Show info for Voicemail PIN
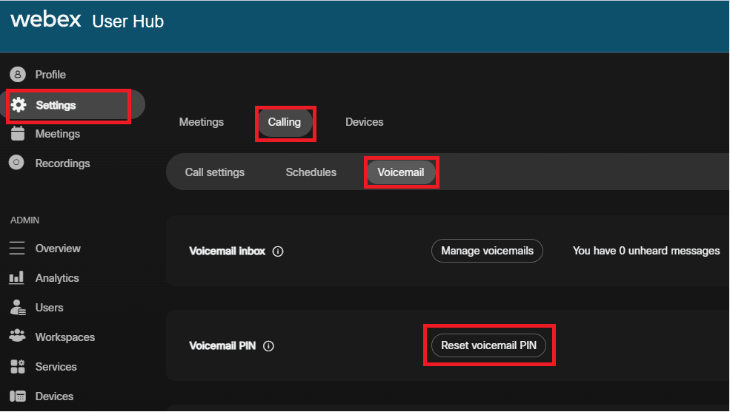 (x=268, y=346)
